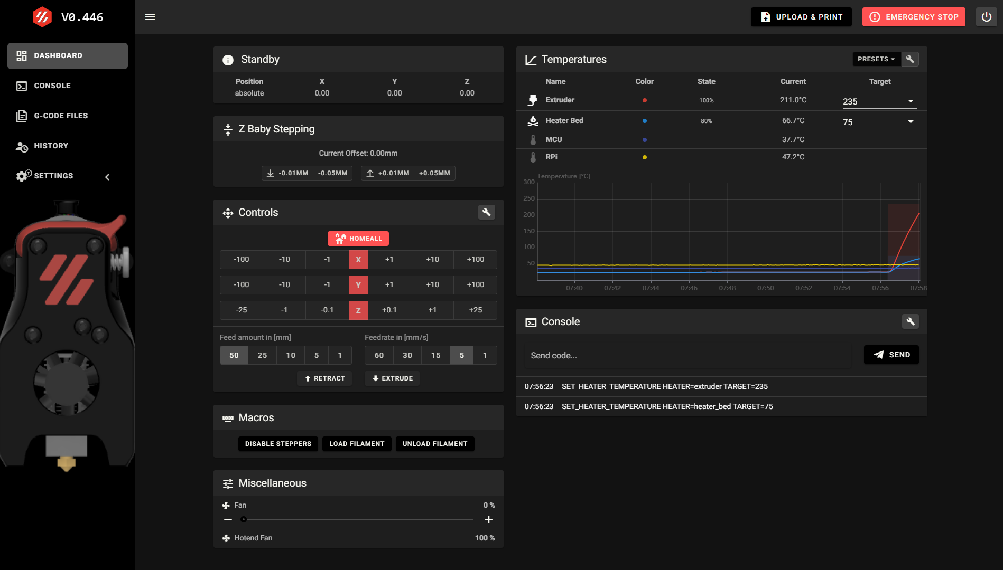This screenshot has width=1003, height=570.
Task: Home the X axis
Action: [358, 259]
